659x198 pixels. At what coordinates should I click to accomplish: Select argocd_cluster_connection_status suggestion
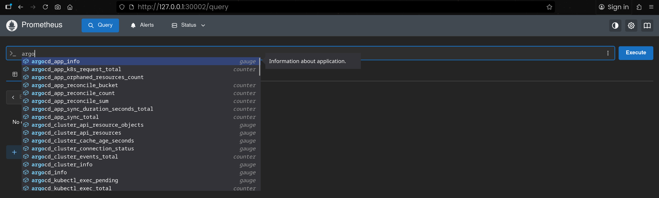141,149
